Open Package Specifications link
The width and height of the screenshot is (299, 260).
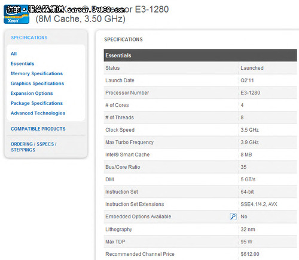(36, 103)
